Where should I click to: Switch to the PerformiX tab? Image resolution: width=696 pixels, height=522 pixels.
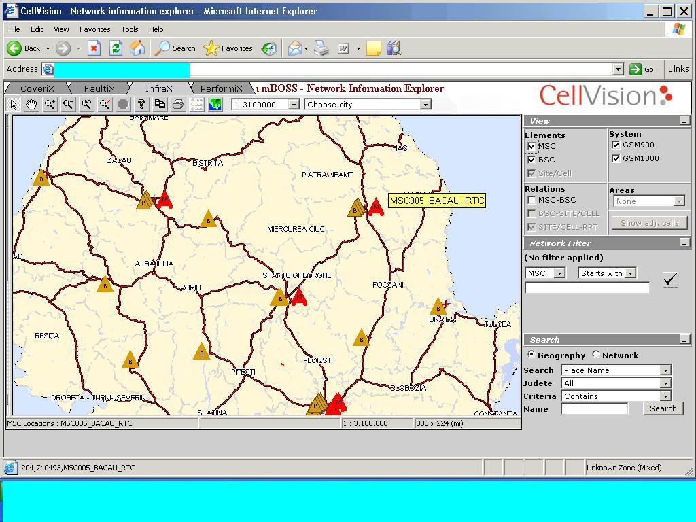[x=221, y=89]
